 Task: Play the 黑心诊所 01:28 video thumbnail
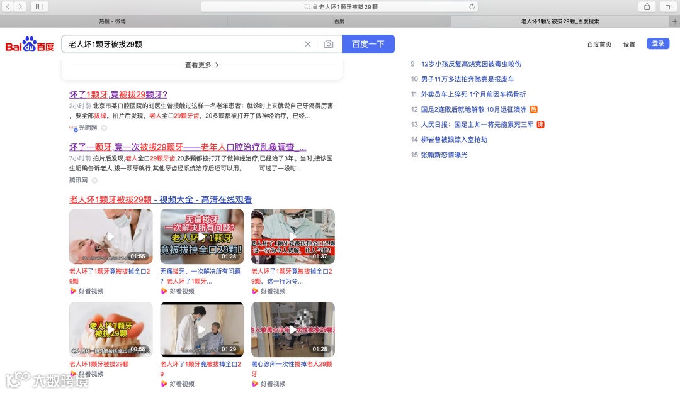pos(293,329)
